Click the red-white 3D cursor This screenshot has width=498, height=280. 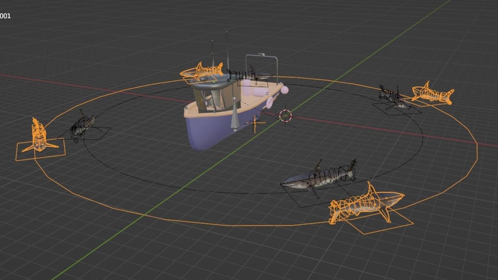click(285, 116)
